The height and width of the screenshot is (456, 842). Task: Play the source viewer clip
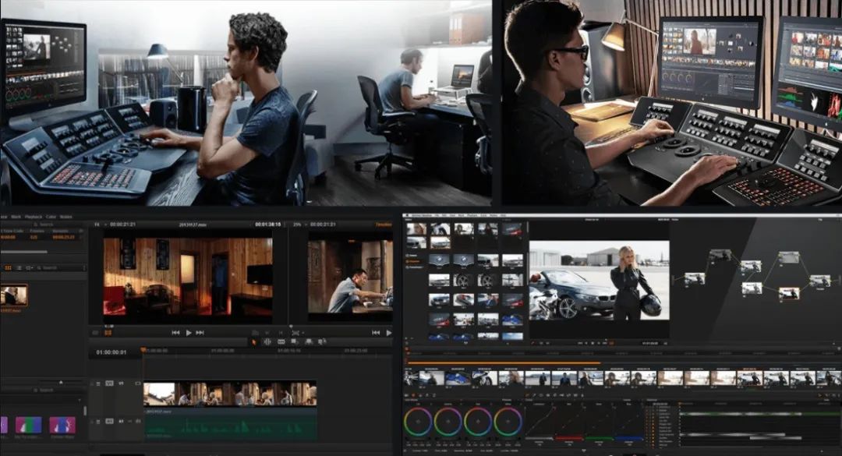(x=189, y=333)
